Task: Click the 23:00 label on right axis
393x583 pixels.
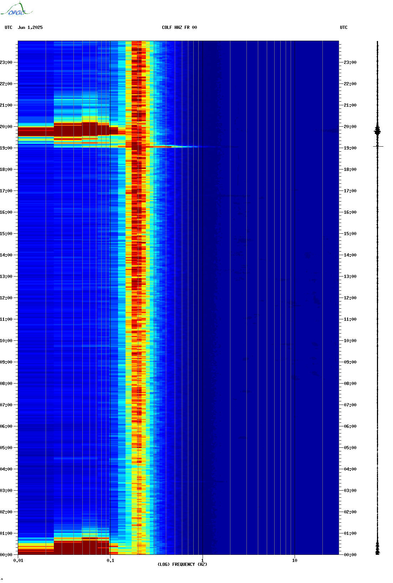Action: pos(350,62)
